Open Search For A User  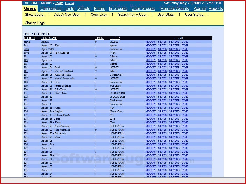pos(132,15)
